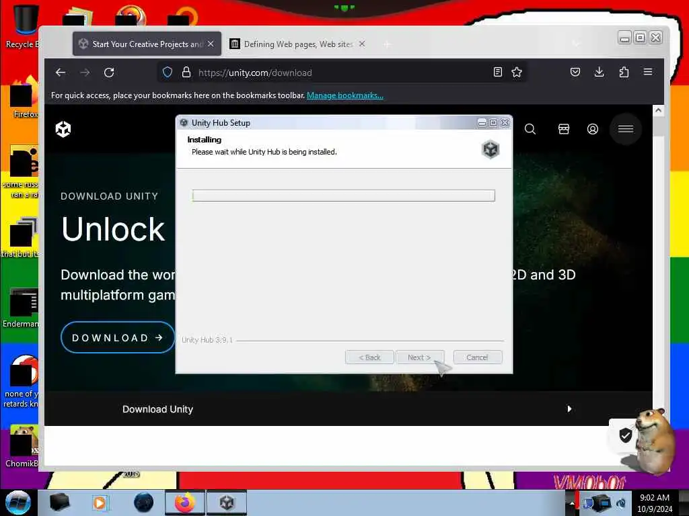The image size is (689, 516).
Task: Reload the unity.com page
Action: click(x=109, y=73)
